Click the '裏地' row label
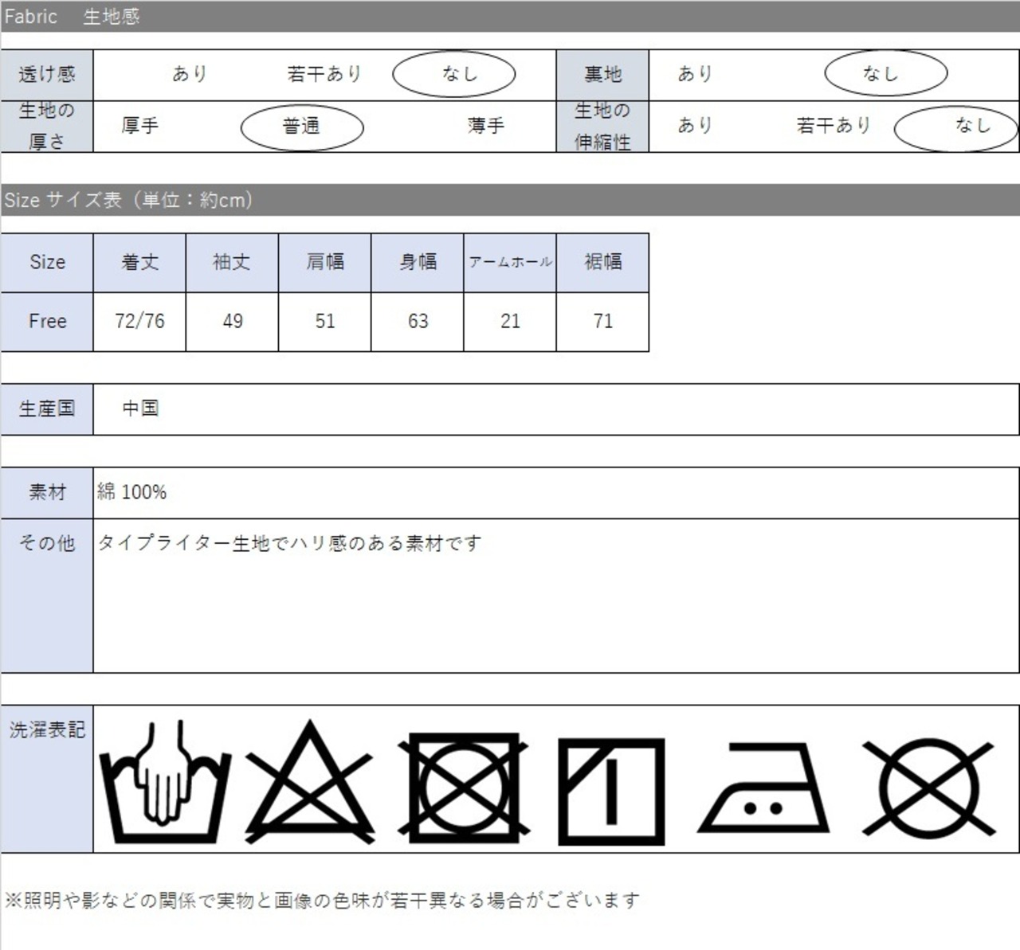 (x=602, y=74)
